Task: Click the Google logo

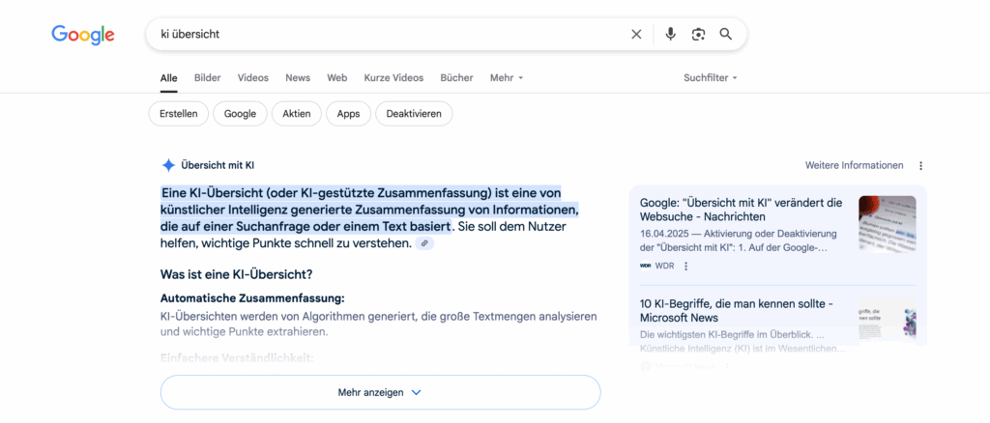Action: tap(83, 35)
